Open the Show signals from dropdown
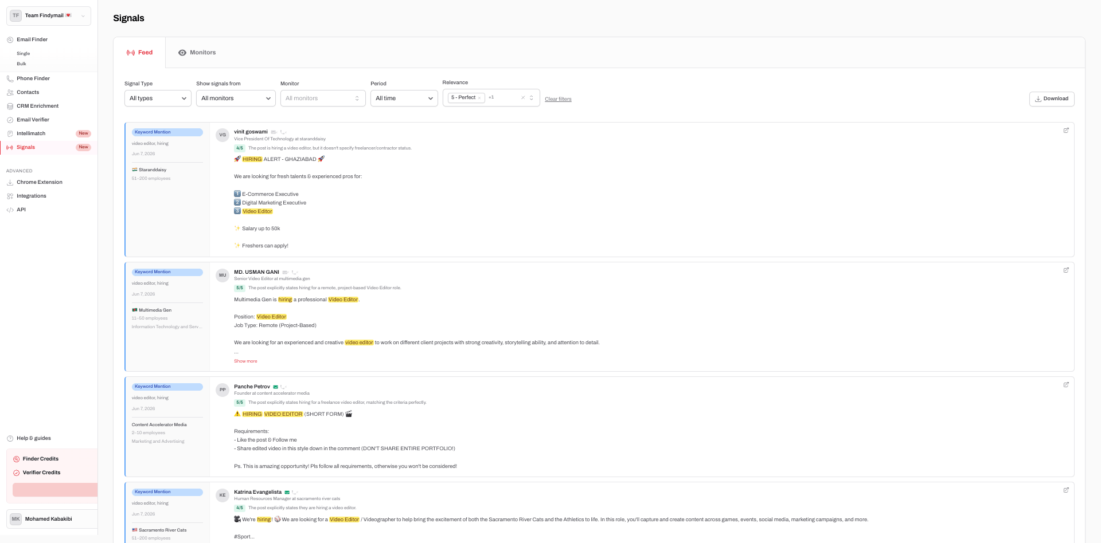The height and width of the screenshot is (543, 1101). point(236,98)
